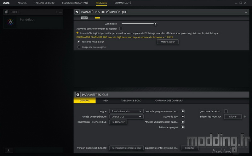
Task: Click the gear icon of Paramètres iCUE
Action: click(x=78, y=95)
